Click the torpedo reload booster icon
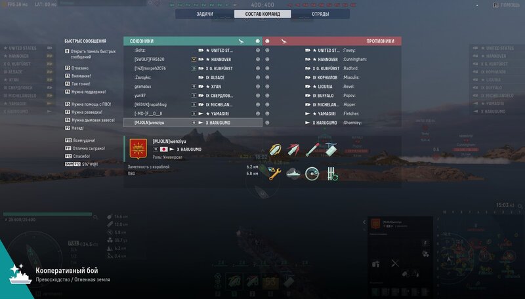This screenshot has width=525, height=299. [332, 174]
